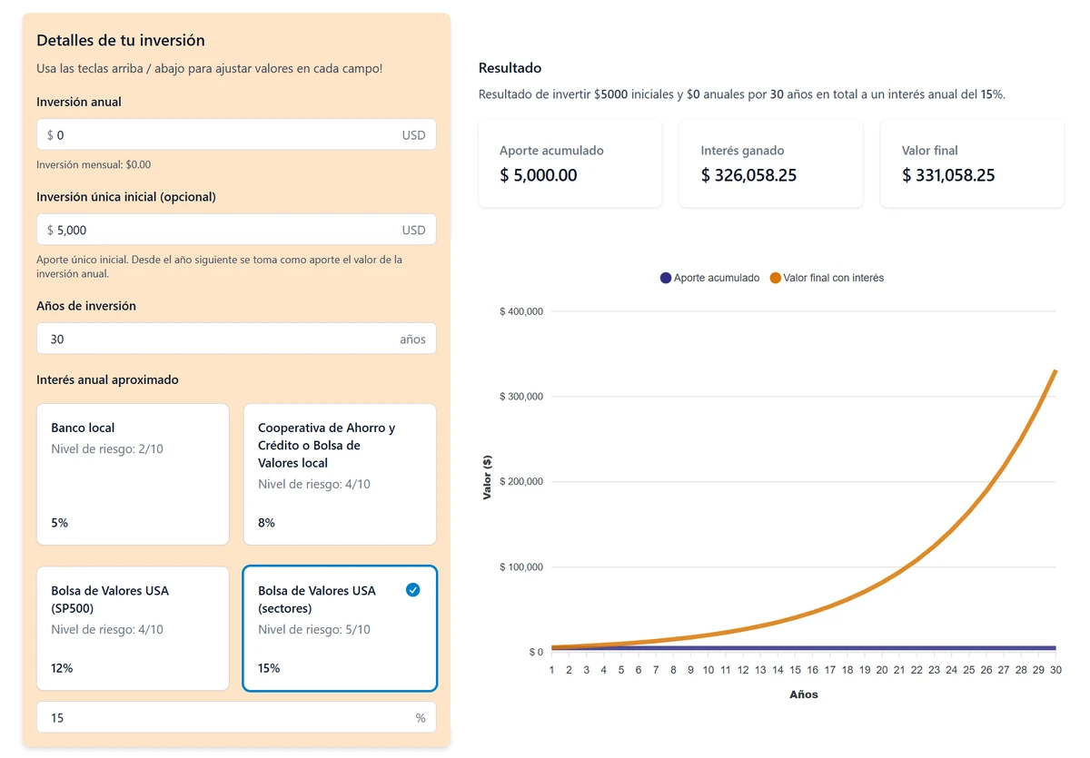The width and height of the screenshot is (1090, 758).
Task: Click the Años de inversión field
Action: (x=218, y=340)
